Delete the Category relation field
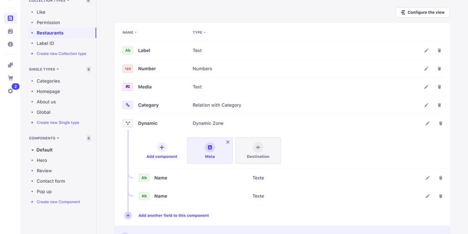Screen dimensions: 468x234 click(439, 105)
